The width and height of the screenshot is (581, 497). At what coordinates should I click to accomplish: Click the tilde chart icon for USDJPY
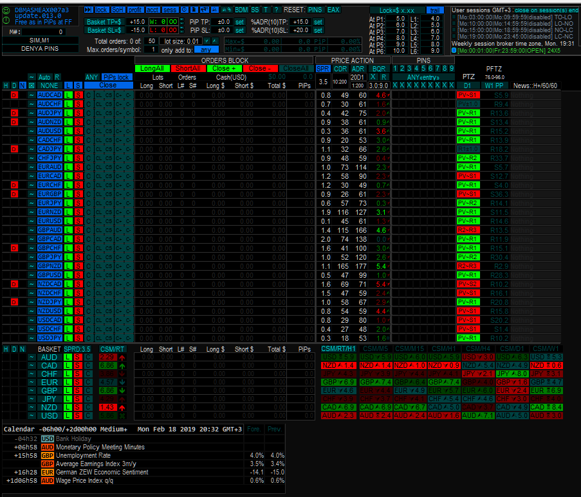tap(32, 338)
